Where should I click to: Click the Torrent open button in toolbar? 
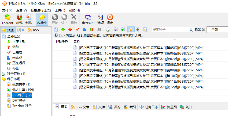tap(7, 20)
